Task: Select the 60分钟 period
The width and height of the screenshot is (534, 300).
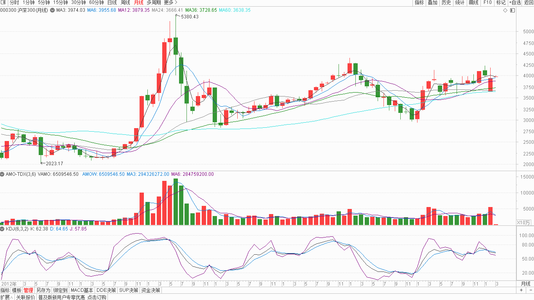Action: (x=97, y=3)
